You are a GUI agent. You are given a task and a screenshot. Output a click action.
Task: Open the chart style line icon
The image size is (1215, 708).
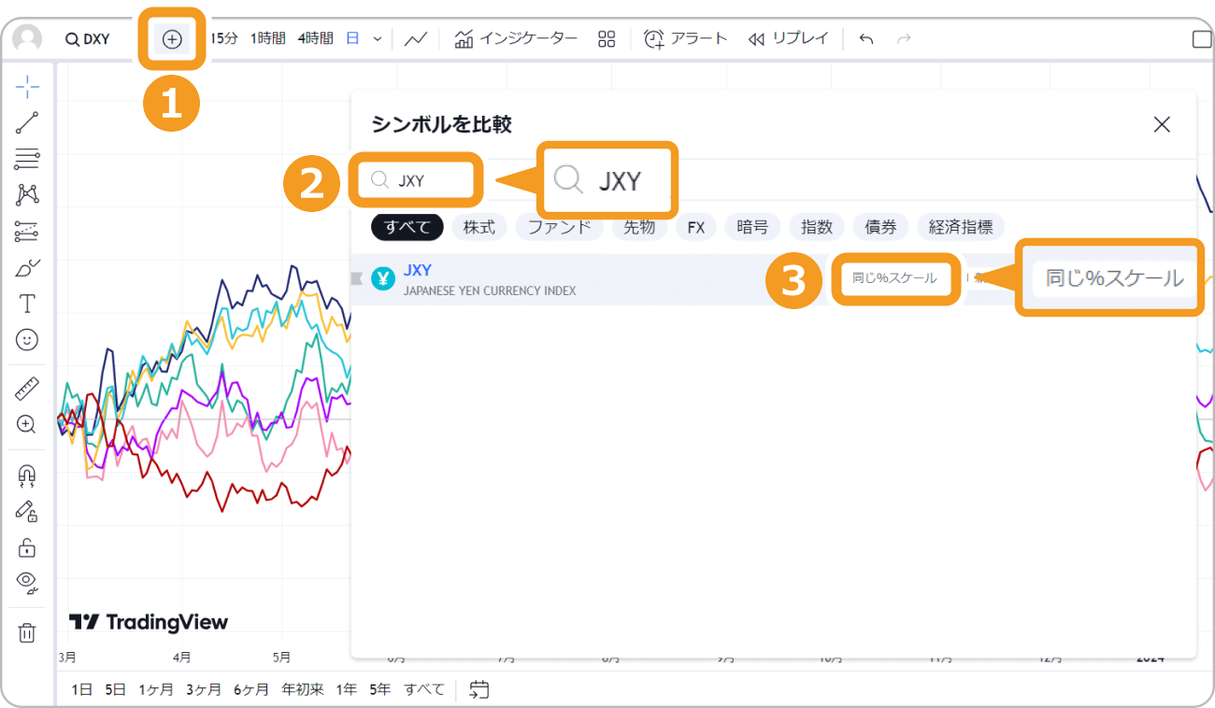(416, 39)
